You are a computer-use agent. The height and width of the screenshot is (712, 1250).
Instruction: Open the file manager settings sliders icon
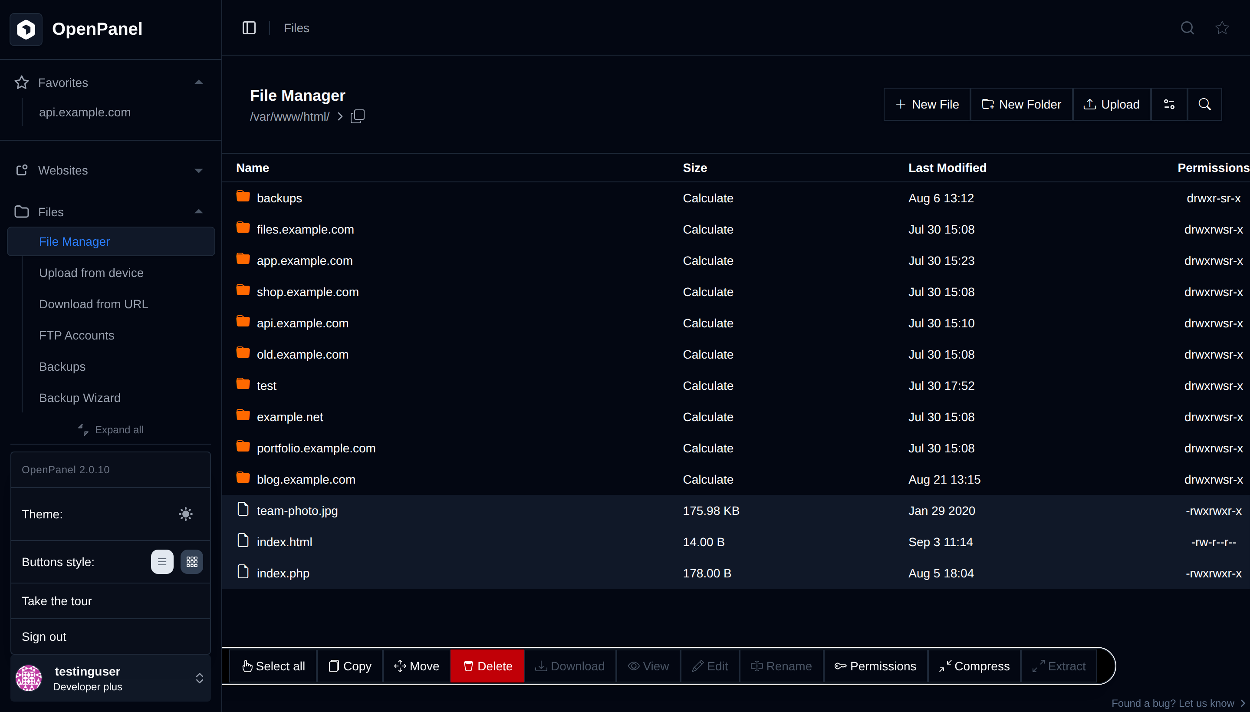[1169, 104]
